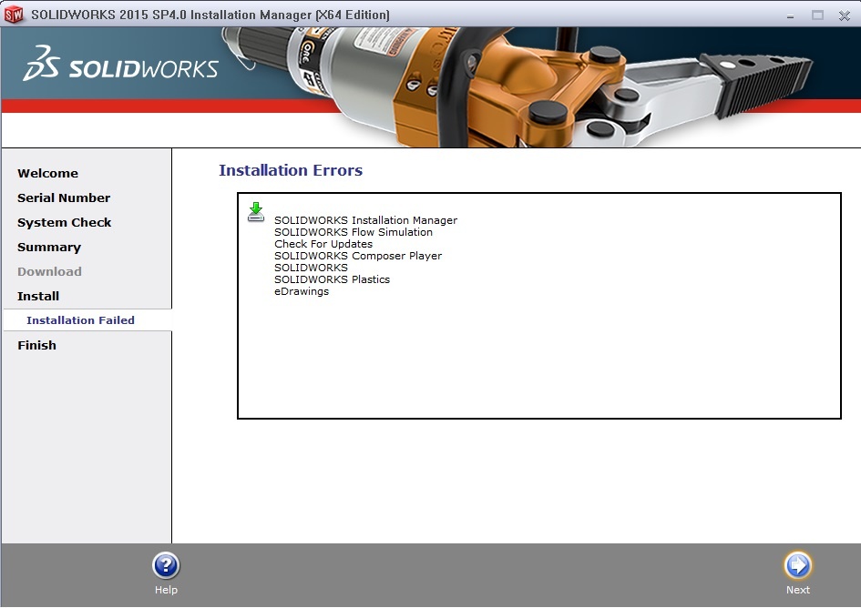The width and height of the screenshot is (861, 608).
Task: Click the SW application icon in title bar
Action: coord(14,15)
